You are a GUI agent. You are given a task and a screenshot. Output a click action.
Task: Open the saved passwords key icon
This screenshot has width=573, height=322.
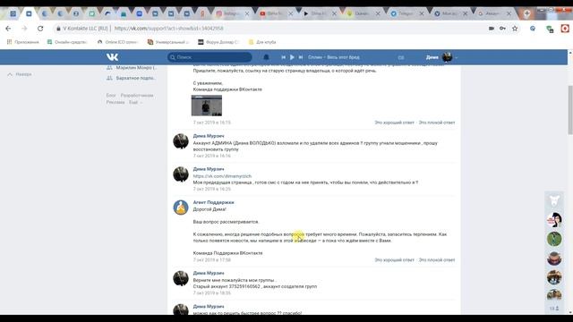click(x=503, y=28)
